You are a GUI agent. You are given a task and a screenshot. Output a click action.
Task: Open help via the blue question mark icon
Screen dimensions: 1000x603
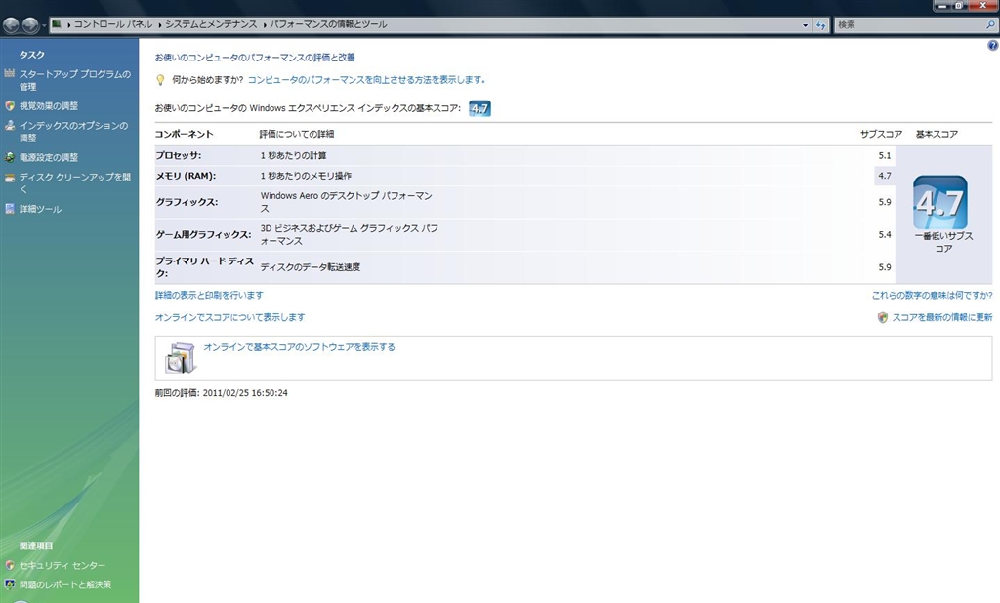(993, 45)
